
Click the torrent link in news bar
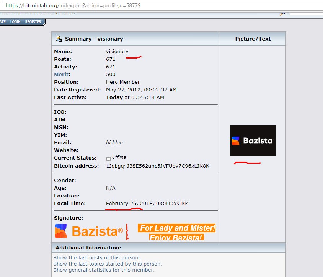click(66, 12)
